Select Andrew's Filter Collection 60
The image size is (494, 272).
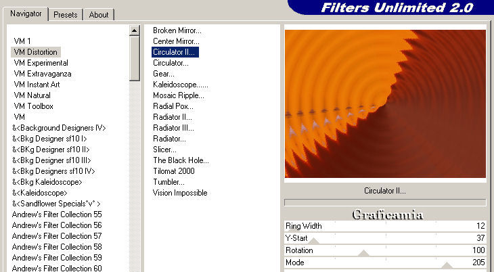coord(57,268)
